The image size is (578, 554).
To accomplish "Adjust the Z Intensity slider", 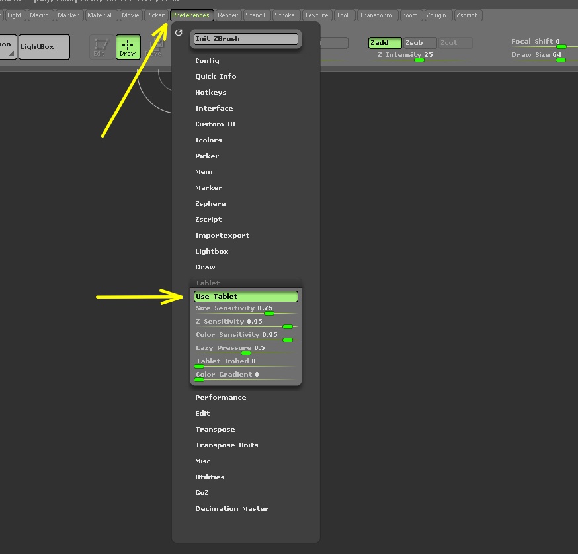I will [x=420, y=56].
